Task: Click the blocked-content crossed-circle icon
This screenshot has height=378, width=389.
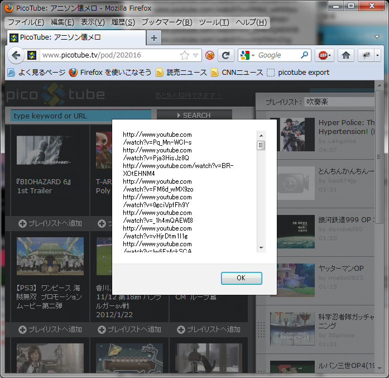Action: click(x=210, y=55)
